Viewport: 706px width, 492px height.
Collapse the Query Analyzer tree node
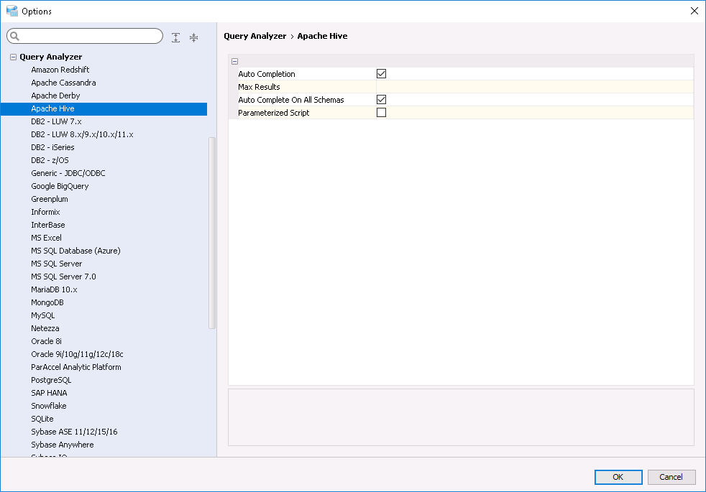coord(13,57)
